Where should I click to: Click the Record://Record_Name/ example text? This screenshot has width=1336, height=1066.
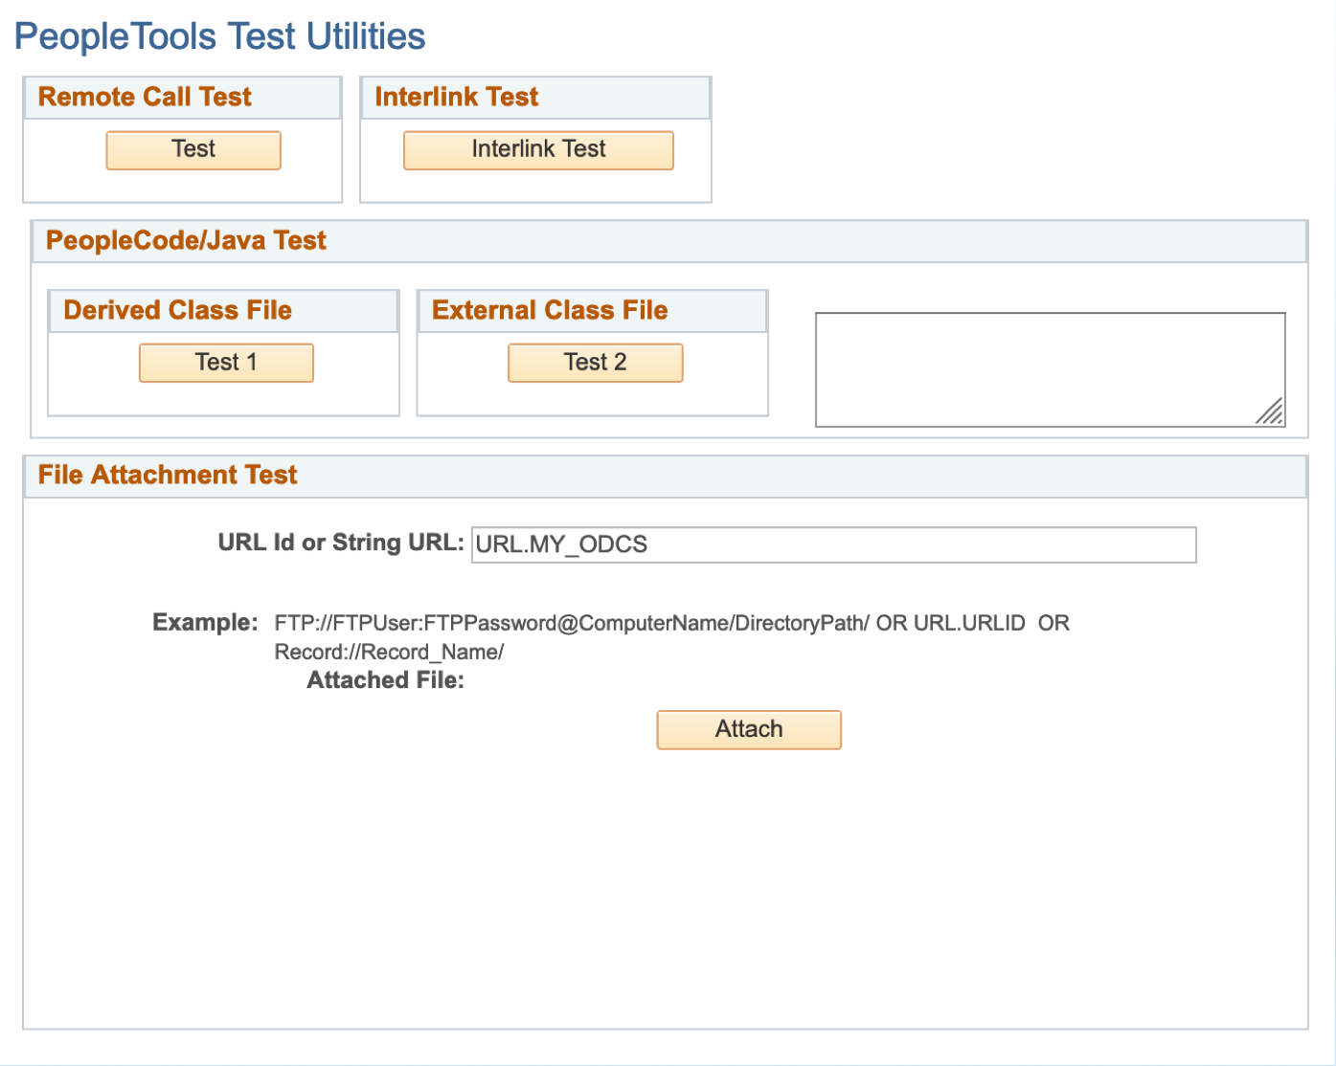pos(389,653)
